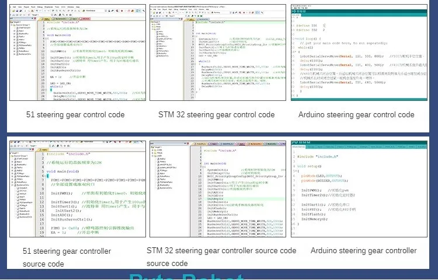Click 'void setup()' in Arduino controller screenshot

coord(309,166)
